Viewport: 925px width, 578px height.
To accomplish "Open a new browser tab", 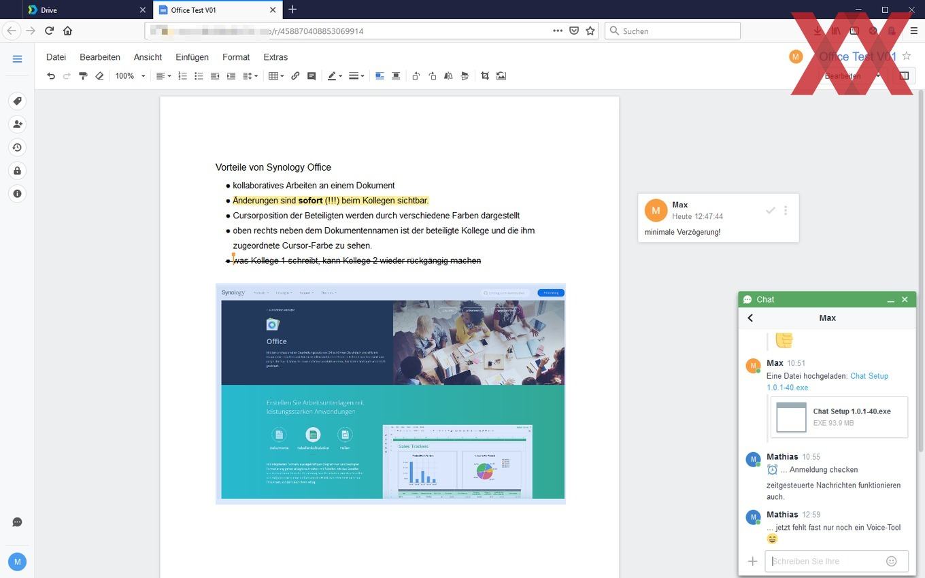I will (292, 10).
